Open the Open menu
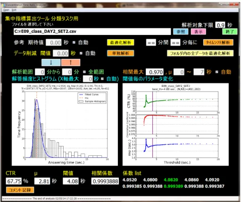 click(x=6, y=10)
